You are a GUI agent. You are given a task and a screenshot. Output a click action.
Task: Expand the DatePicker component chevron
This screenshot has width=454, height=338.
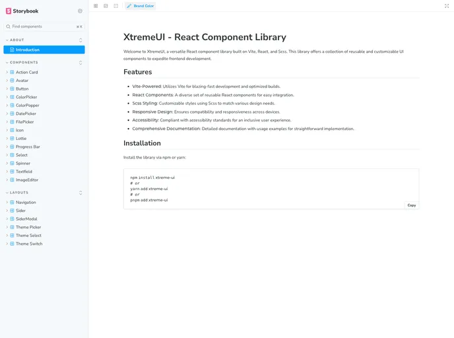[x=7, y=114]
